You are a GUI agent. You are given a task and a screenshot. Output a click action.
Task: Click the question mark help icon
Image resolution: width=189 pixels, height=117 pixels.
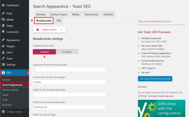[38, 30]
